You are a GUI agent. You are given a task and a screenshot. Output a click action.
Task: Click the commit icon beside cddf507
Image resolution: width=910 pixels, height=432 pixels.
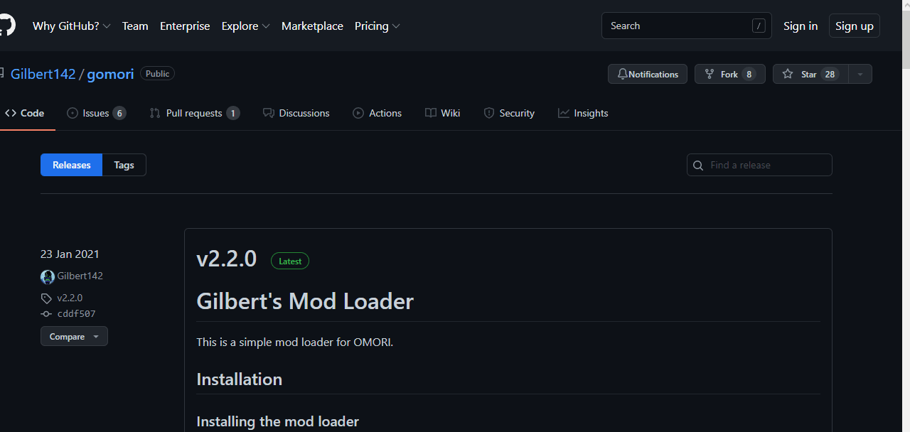(x=46, y=314)
